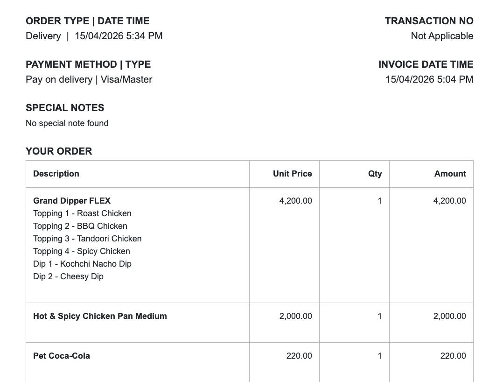Screen dimensions: 489x382
Task: Select Pay on delivery | Visa/Master text
Action: (89, 79)
